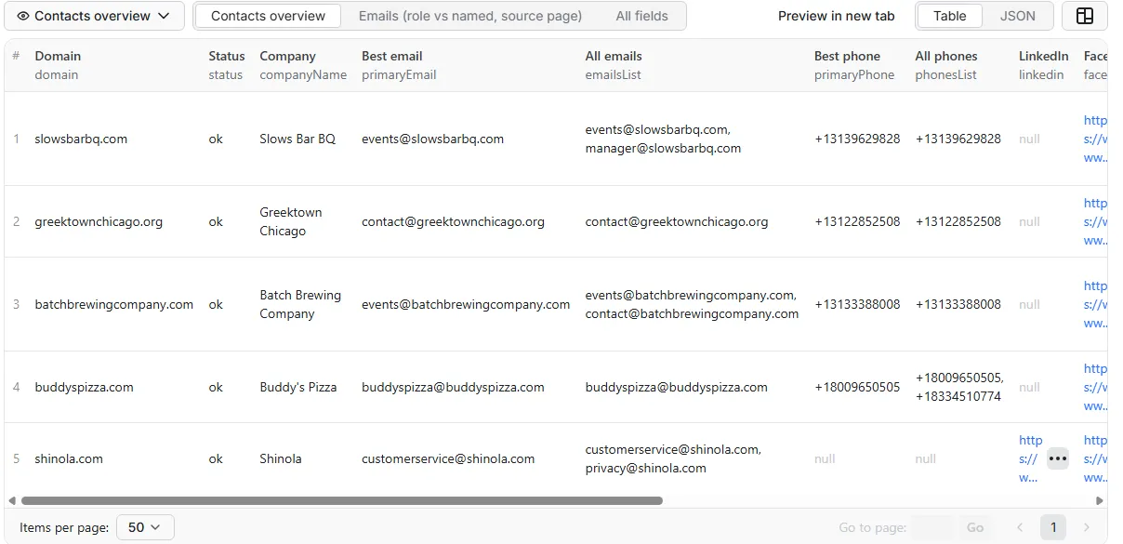This screenshot has width=1123, height=544.
Task: Select the shinola.com domain cell
Action: point(69,458)
